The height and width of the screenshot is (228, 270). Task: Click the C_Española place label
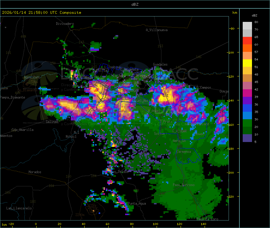pyautogui.click(x=130, y=70)
